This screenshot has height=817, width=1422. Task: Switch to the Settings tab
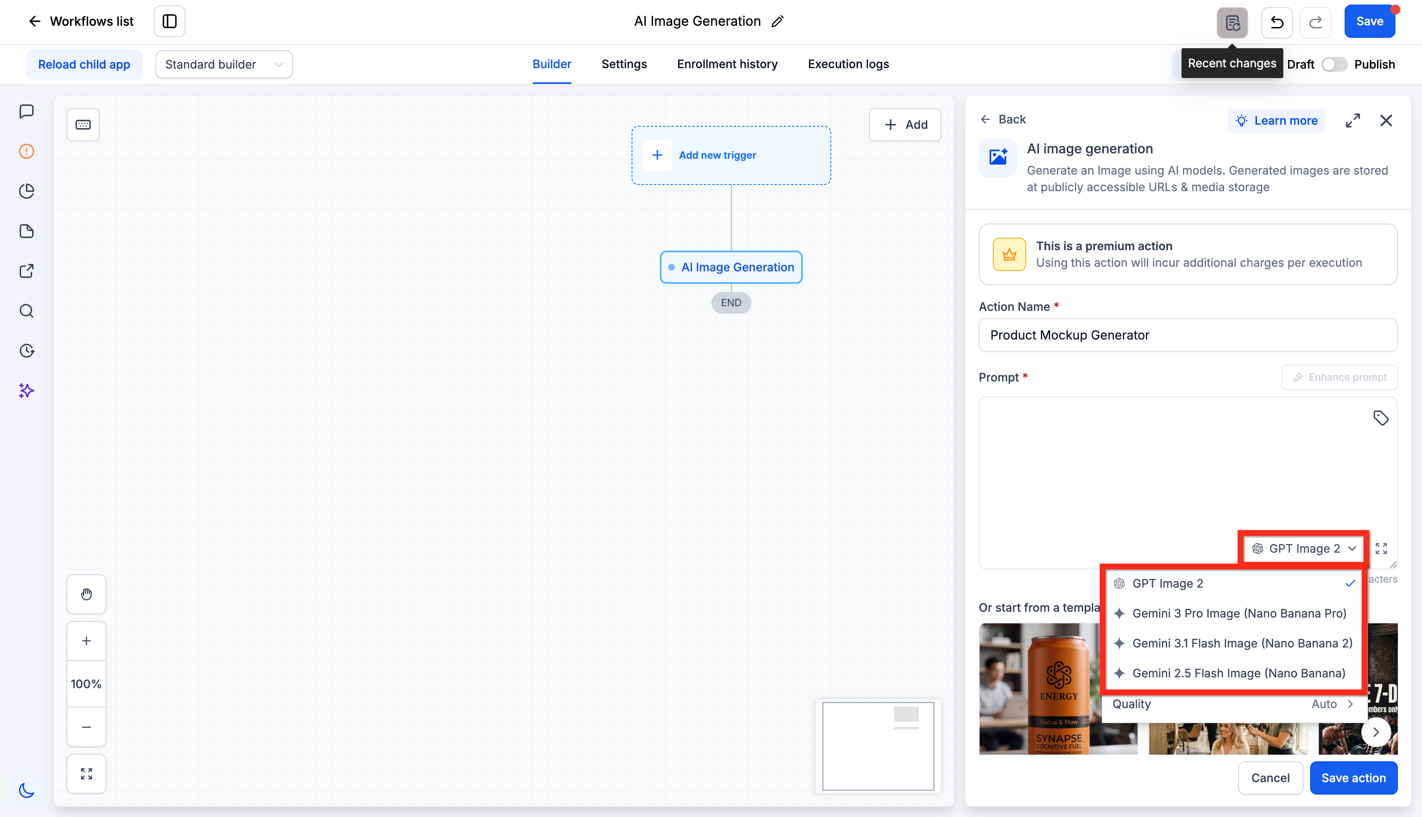624,64
